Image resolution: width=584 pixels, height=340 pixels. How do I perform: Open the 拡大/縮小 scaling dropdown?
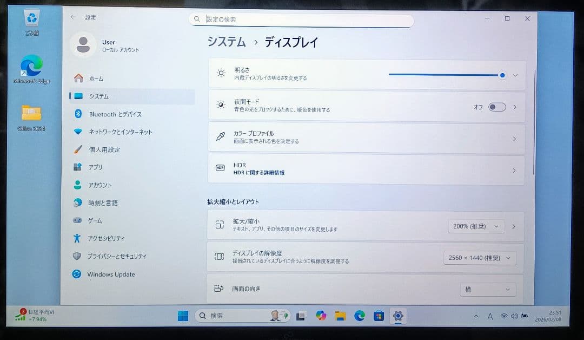(476, 226)
